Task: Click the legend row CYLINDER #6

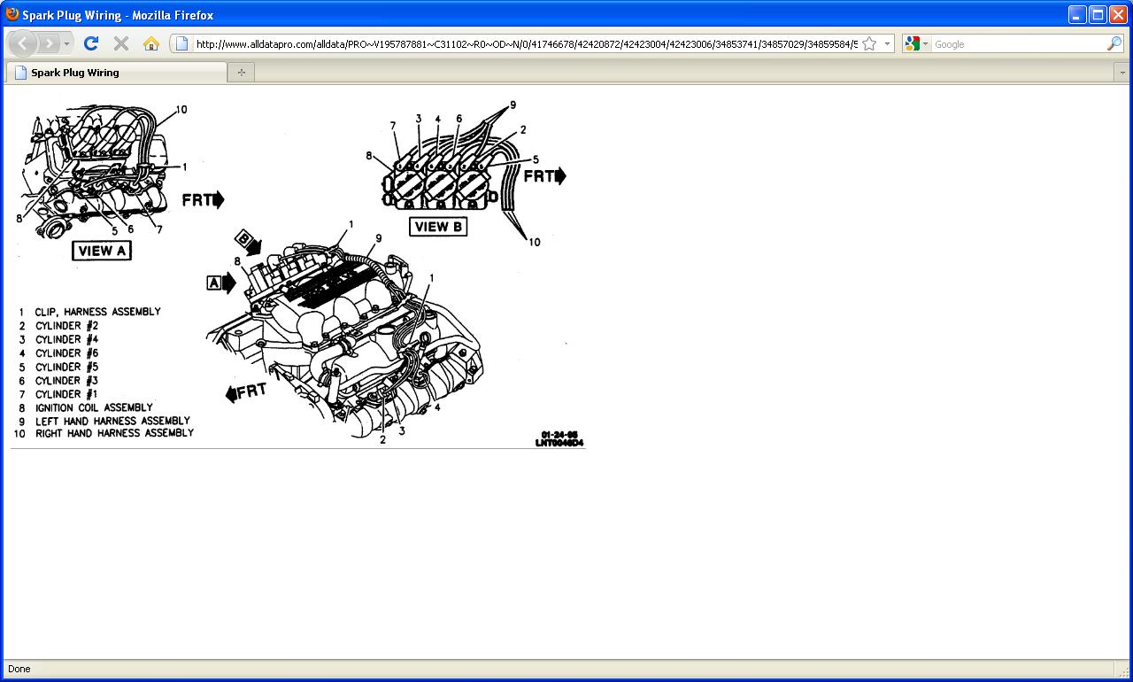Action: click(x=58, y=353)
